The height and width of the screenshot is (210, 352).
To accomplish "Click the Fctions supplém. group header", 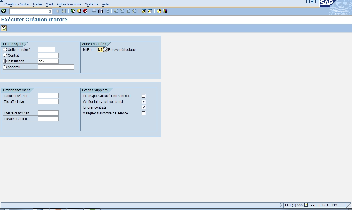I will click(95, 90).
